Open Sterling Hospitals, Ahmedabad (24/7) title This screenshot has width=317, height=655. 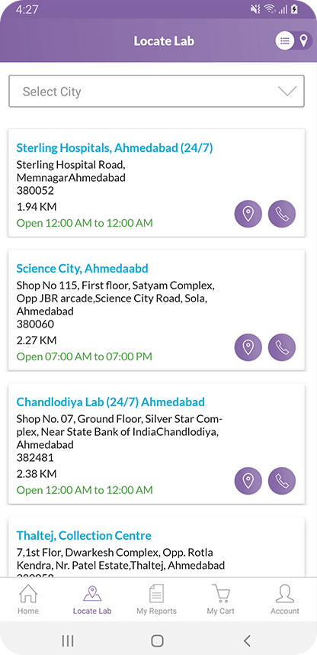point(115,148)
